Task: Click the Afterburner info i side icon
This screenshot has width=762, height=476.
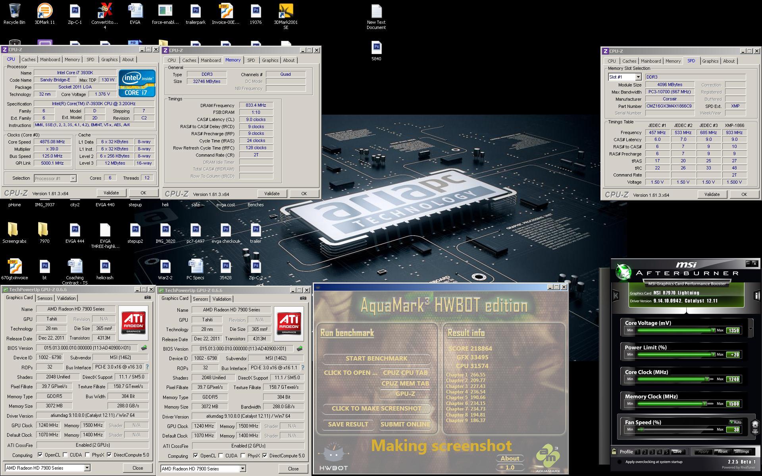Action: (x=756, y=296)
